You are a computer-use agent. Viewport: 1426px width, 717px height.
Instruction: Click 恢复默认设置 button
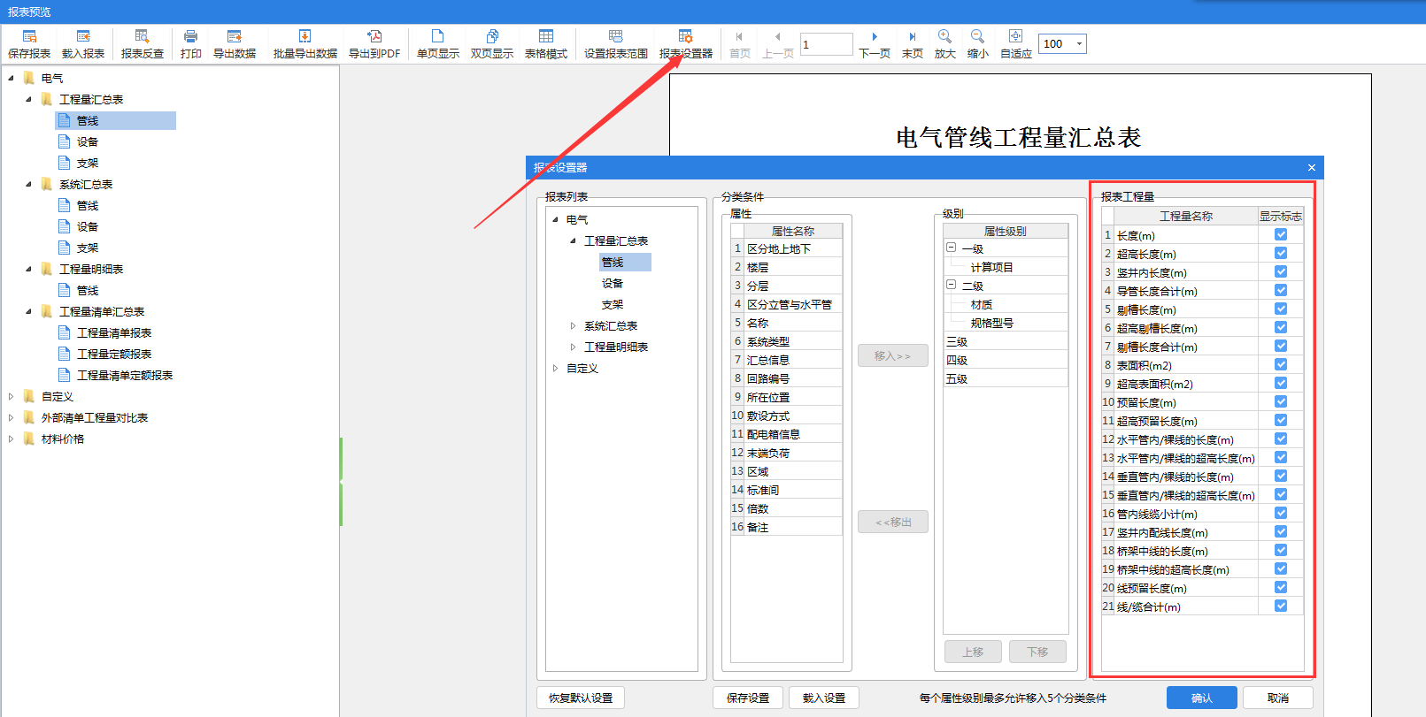tap(581, 698)
